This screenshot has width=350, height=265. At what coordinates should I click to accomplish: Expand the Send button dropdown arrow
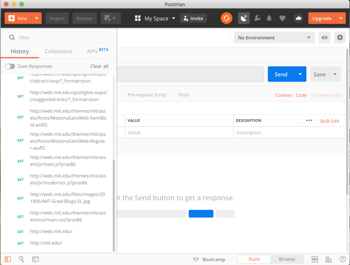tap(300, 74)
